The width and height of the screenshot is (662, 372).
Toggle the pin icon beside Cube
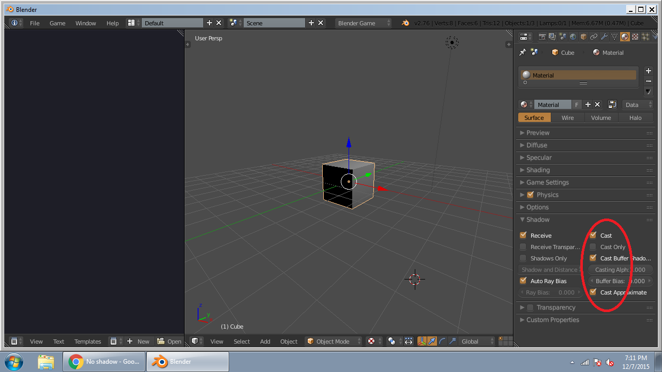point(522,52)
